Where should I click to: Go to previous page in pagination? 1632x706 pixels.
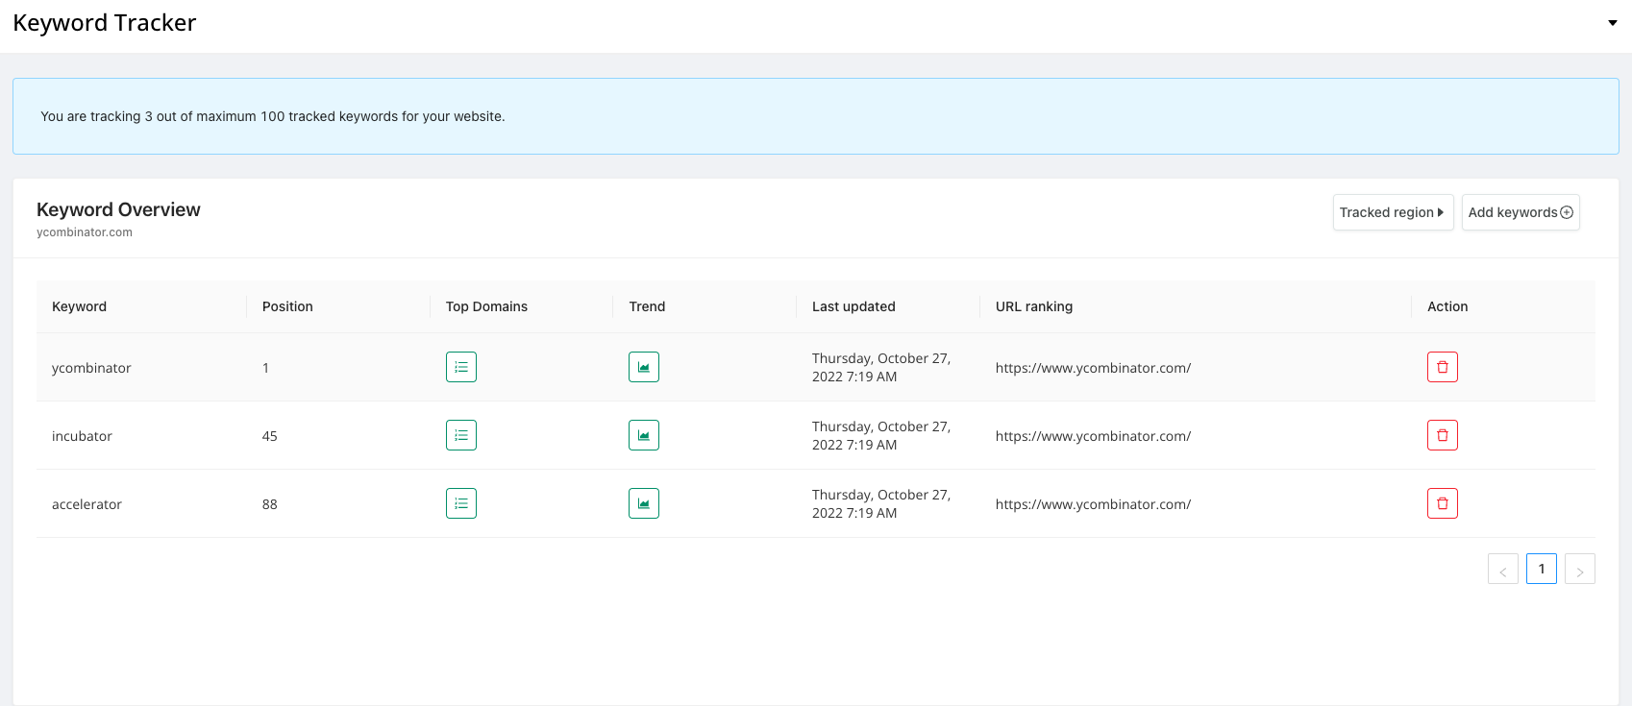(x=1503, y=569)
